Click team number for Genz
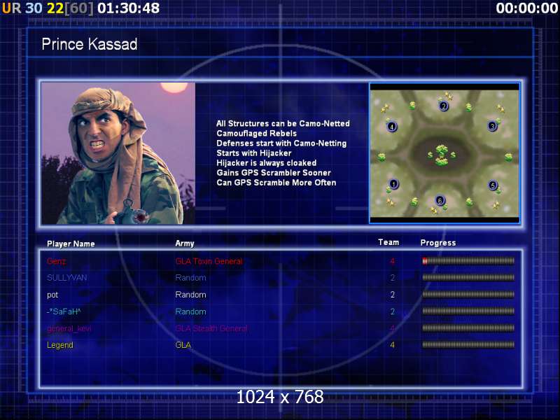Screen dimensions: 560x420 point(392,261)
